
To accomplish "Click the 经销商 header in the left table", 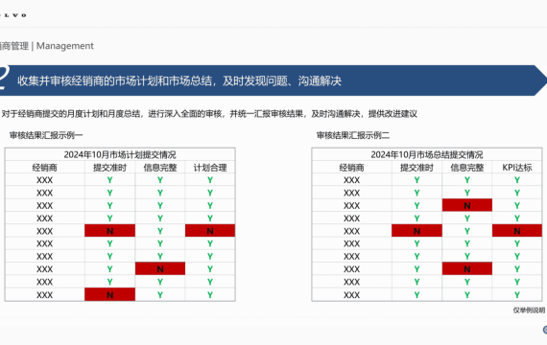I will (45, 168).
